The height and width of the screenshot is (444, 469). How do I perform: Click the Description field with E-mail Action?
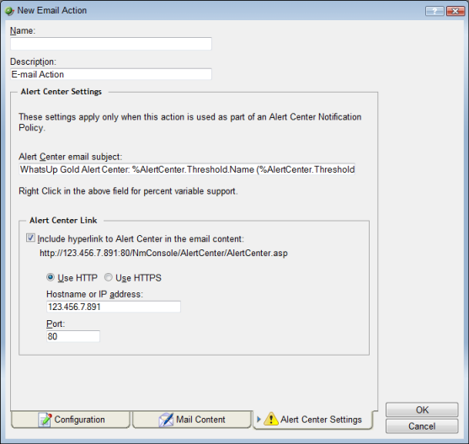pos(111,74)
